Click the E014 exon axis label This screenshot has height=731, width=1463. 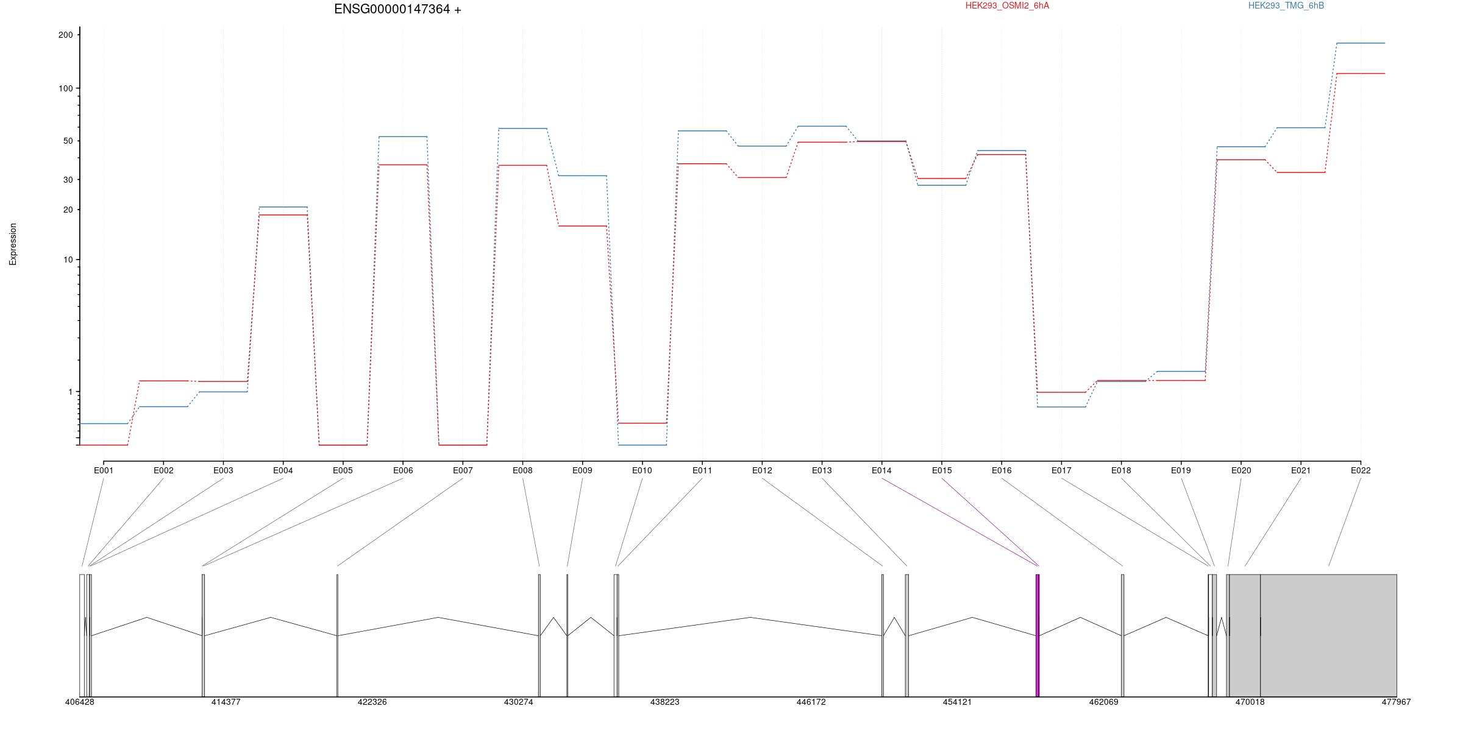pyautogui.click(x=881, y=470)
